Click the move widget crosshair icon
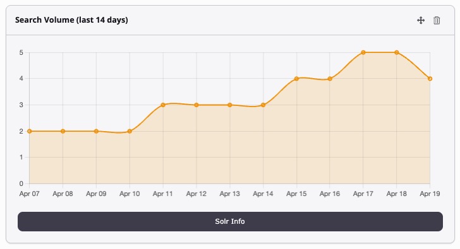Screen dimensions: 460x249 point(421,20)
